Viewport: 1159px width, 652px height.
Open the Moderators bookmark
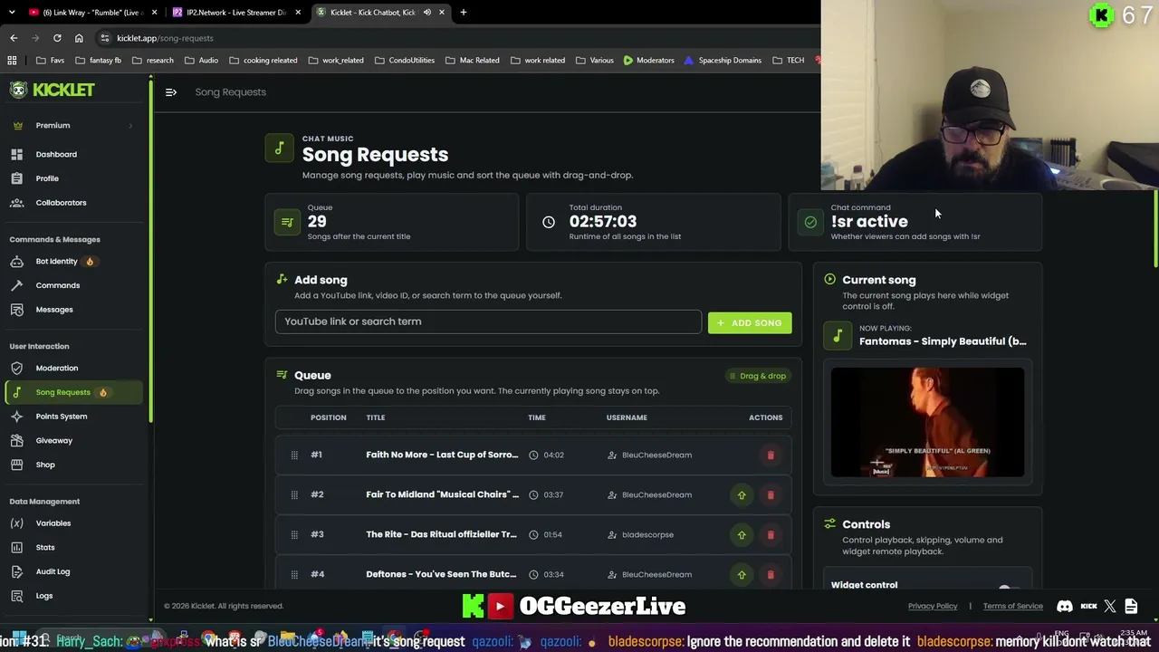pyautogui.click(x=648, y=61)
